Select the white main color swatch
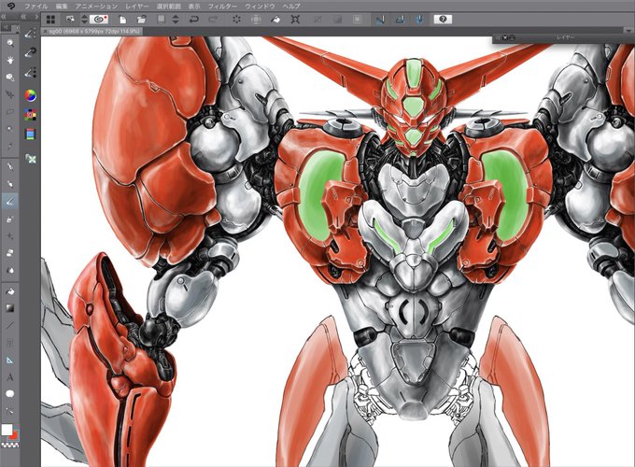Viewport: 635px width, 467px height. (7, 430)
